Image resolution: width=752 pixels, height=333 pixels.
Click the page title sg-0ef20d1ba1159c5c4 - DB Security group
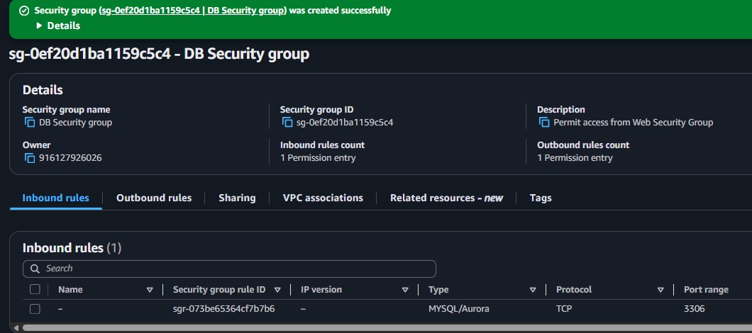click(x=159, y=54)
